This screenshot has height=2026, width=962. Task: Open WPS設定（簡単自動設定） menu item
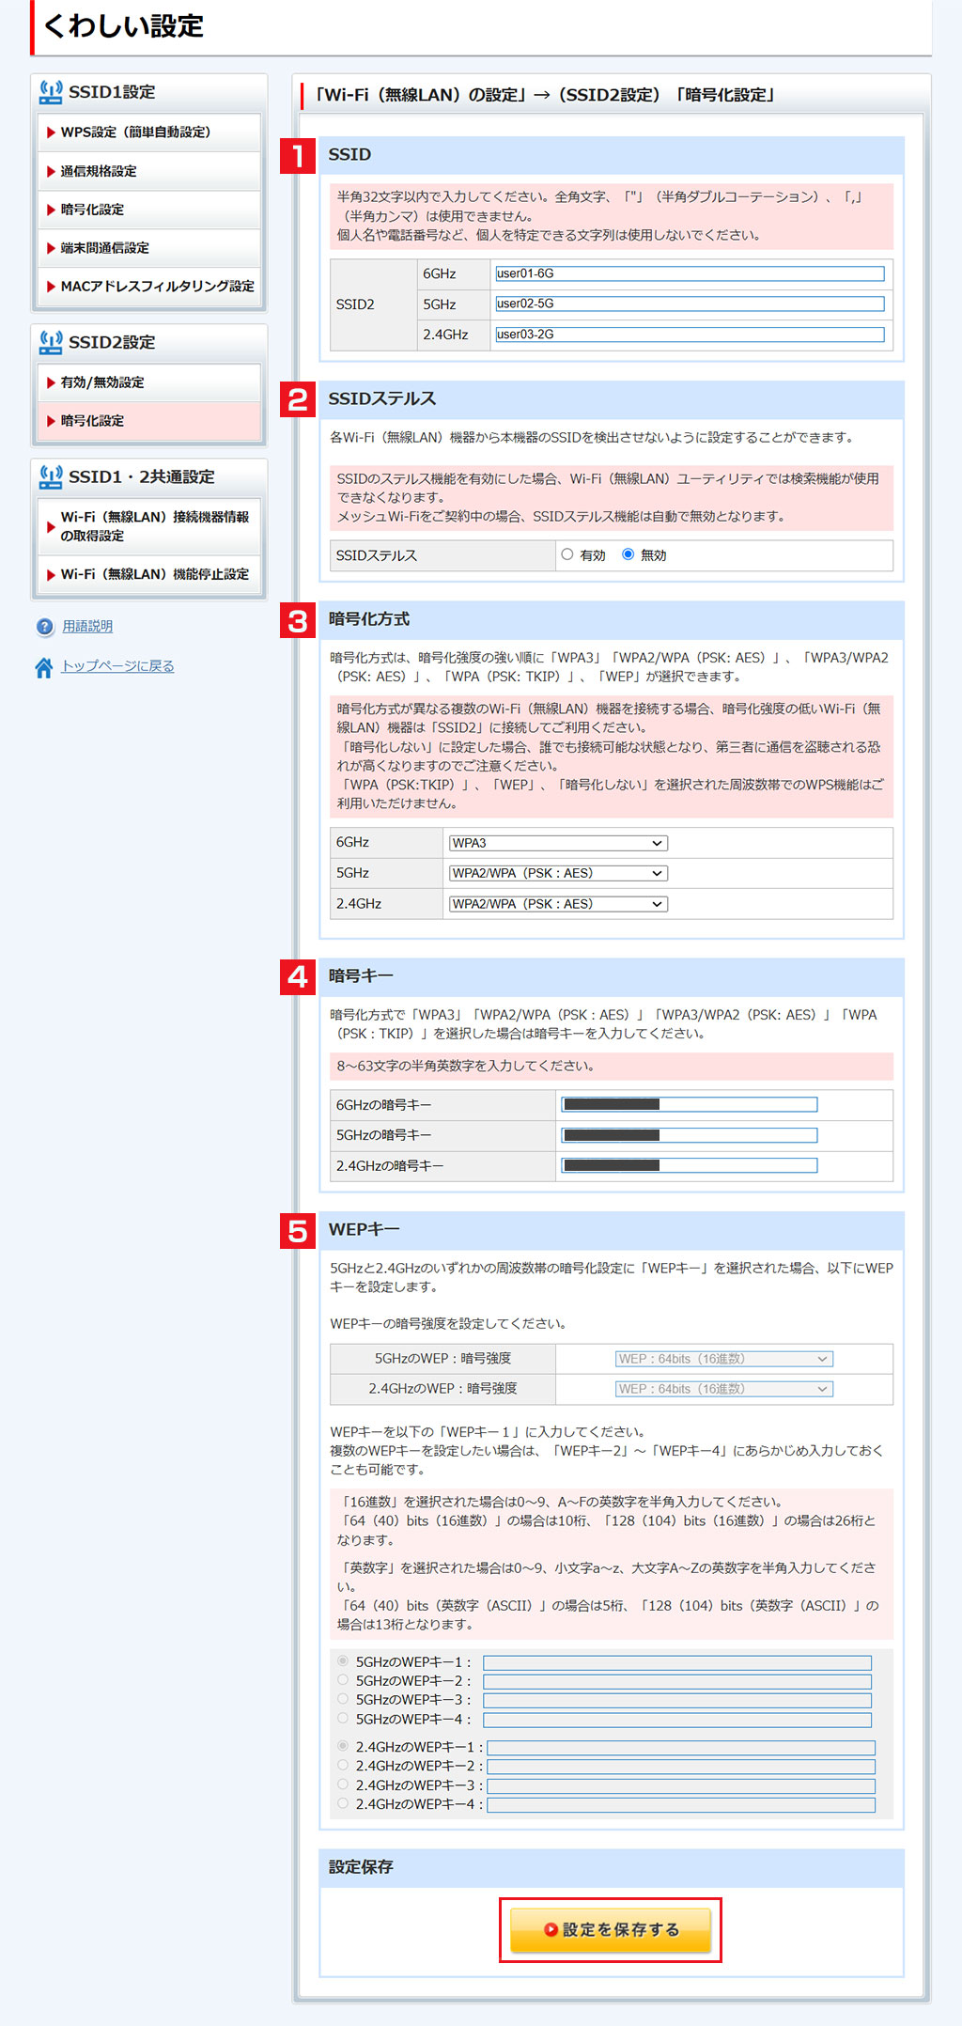[x=149, y=132]
